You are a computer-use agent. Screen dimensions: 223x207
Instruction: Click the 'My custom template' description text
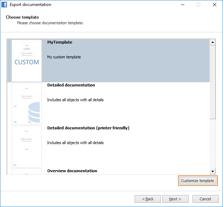[x=64, y=57]
